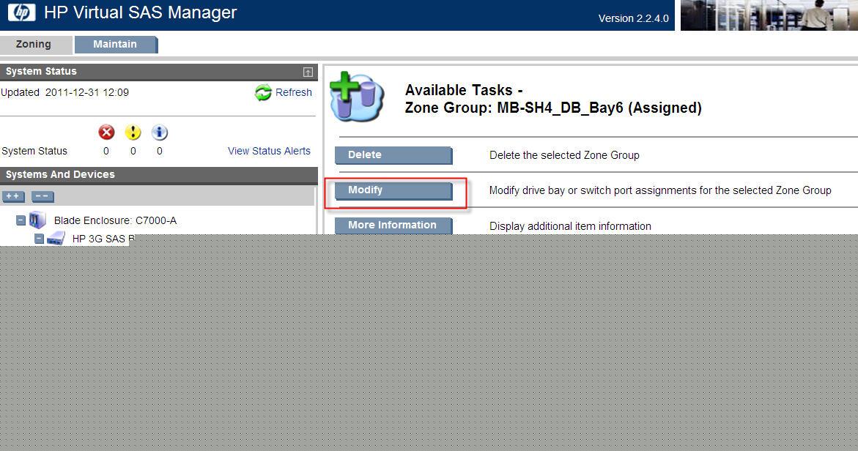Viewport: 858px width, 451px height.
Task: Collapse the HP 3G SAS switch node
Action: pyautogui.click(x=39, y=239)
